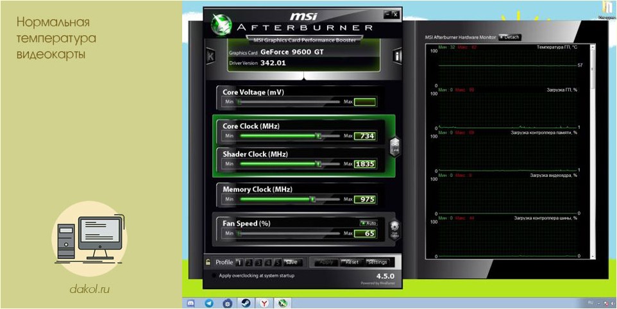Toggle the Auto fan speed button
Image resolution: width=617 pixels, height=309 pixels.
tap(368, 223)
